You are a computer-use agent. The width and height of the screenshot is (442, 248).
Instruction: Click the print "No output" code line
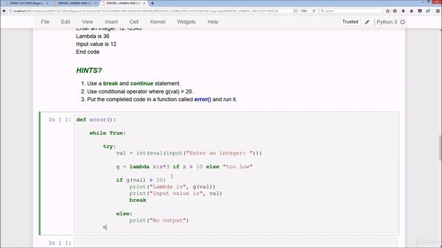tap(159, 220)
